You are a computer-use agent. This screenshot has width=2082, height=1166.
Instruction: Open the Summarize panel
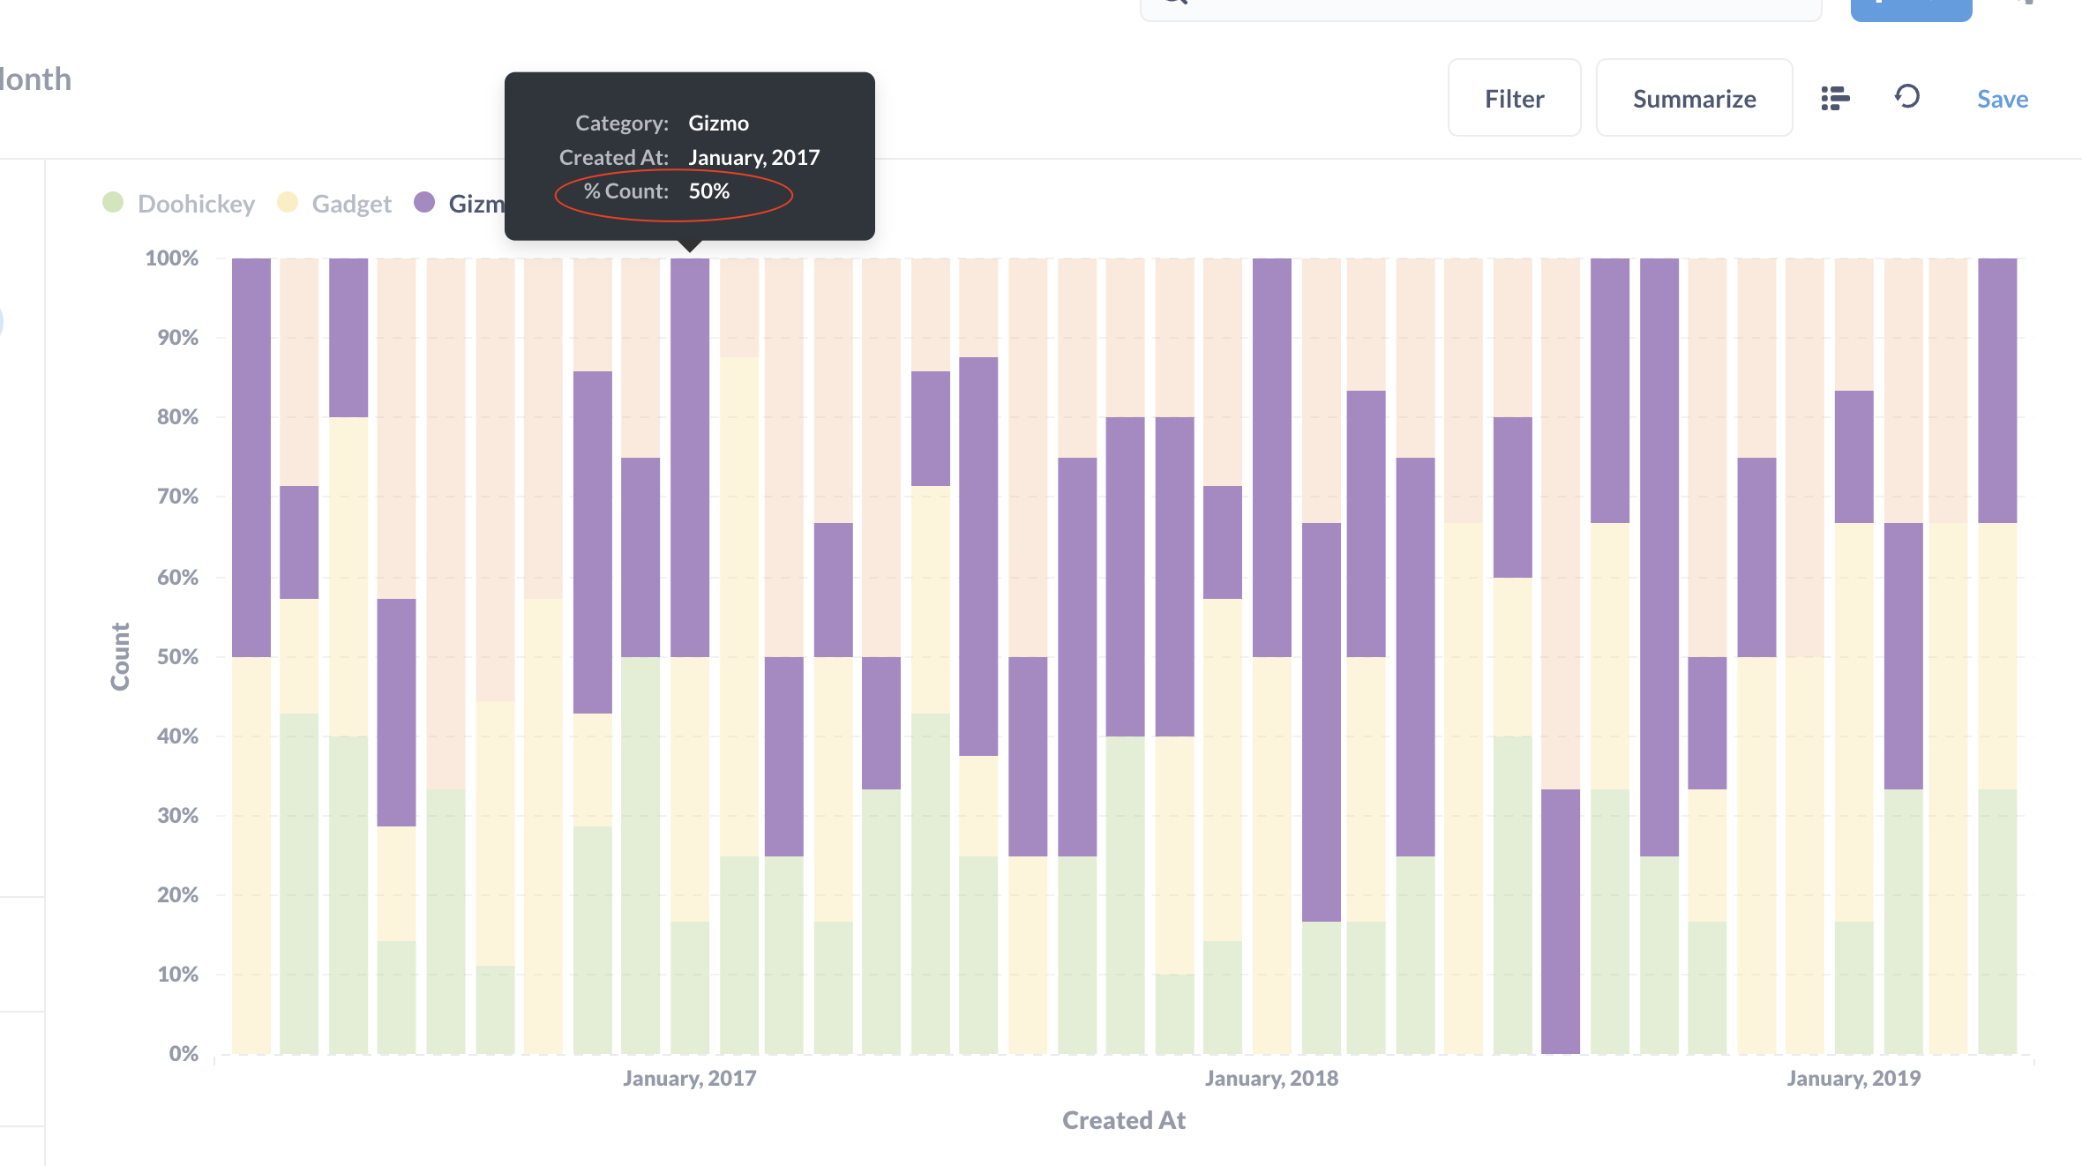(1694, 98)
